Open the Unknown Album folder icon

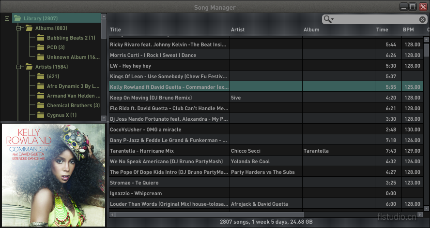(x=41, y=57)
